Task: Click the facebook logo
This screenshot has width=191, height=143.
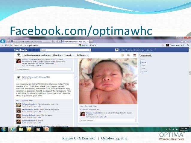Action: point(21,50)
